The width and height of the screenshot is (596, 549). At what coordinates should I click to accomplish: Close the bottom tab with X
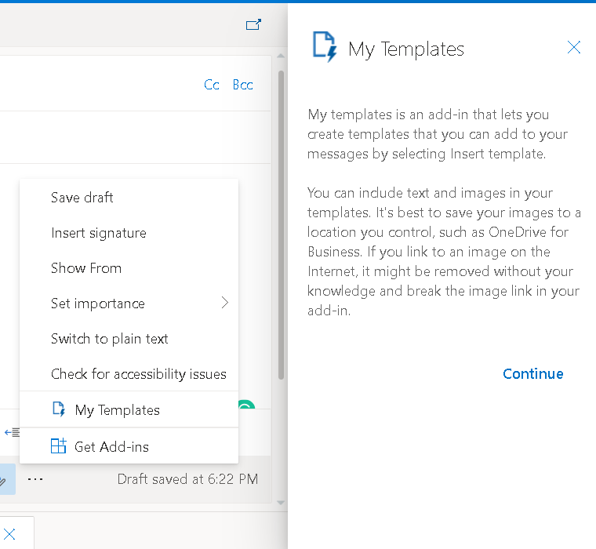[9, 534]
